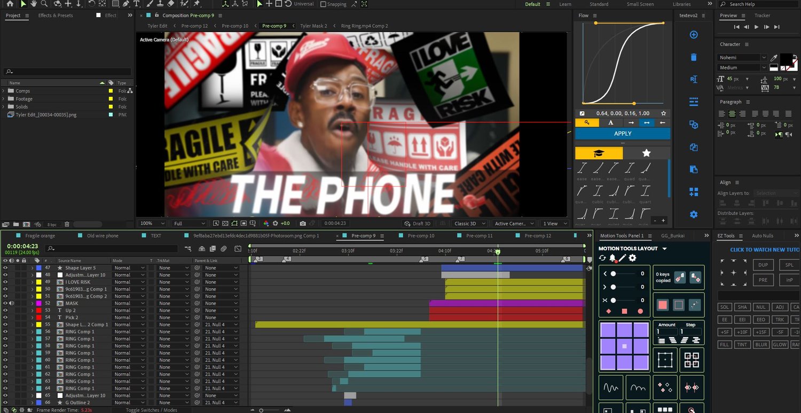Click the Motion Tools notification bell

tap(612, 258)
